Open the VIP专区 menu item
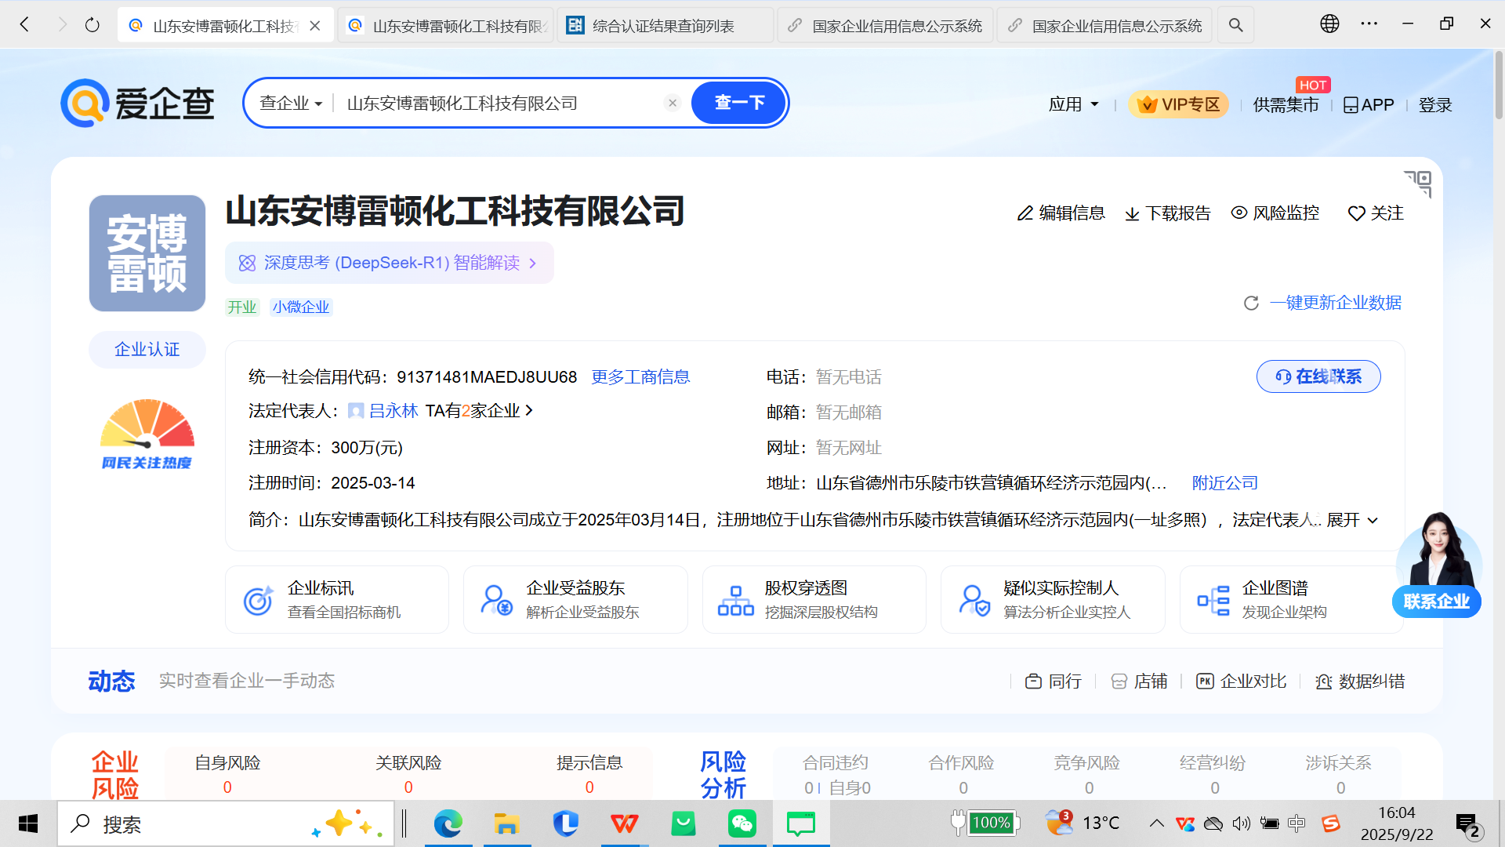Viewport: 1505px width, 847px height. pyautogui.click(x=1179, y=104)
